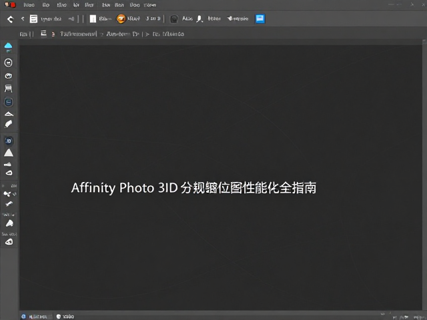
Task: Select the small wrench-like tool in left toolbar
Action: [x=9, y=204]
